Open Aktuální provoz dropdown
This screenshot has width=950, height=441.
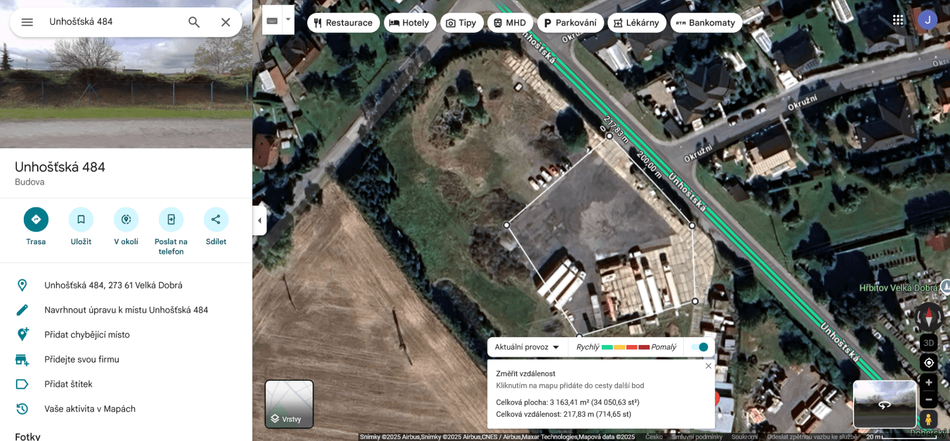tap(527, 347)
